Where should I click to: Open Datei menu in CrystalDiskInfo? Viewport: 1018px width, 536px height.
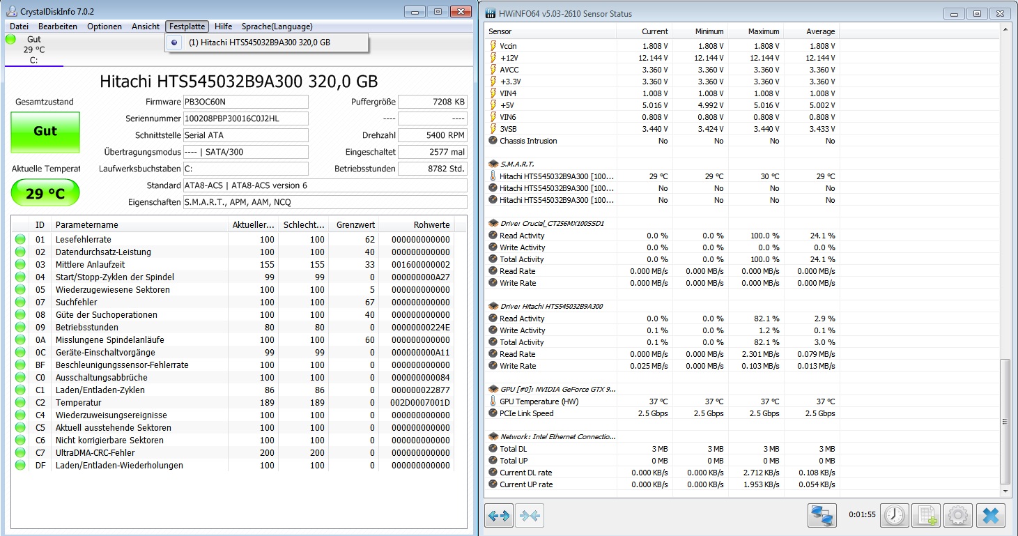point(19,26)
